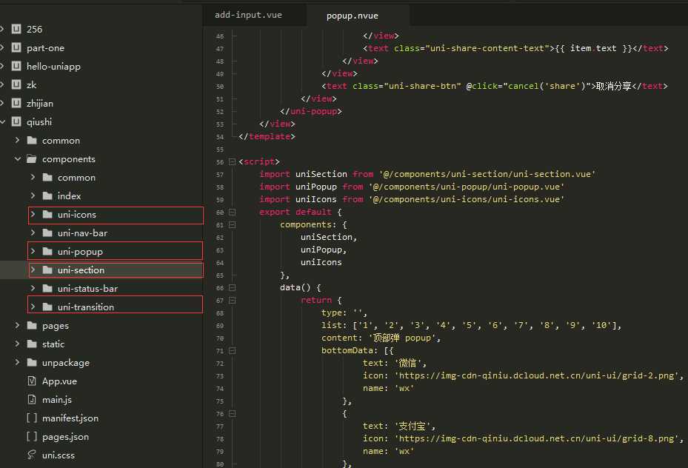Click the open components folder icon
688x468 pixels.
point(32,158)
